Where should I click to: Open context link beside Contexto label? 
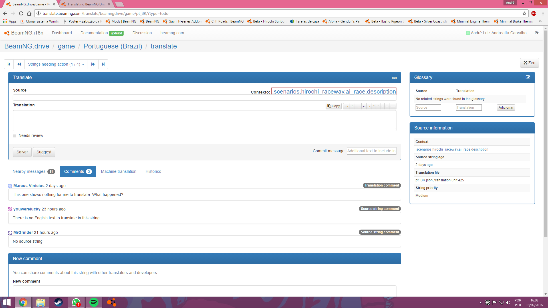pos(334,92)
